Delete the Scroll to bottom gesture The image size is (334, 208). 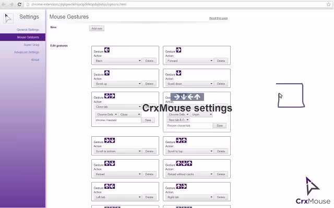pyautogui.click(x=149, y=151)
